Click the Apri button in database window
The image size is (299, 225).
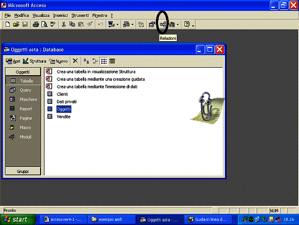coord(13,61)
